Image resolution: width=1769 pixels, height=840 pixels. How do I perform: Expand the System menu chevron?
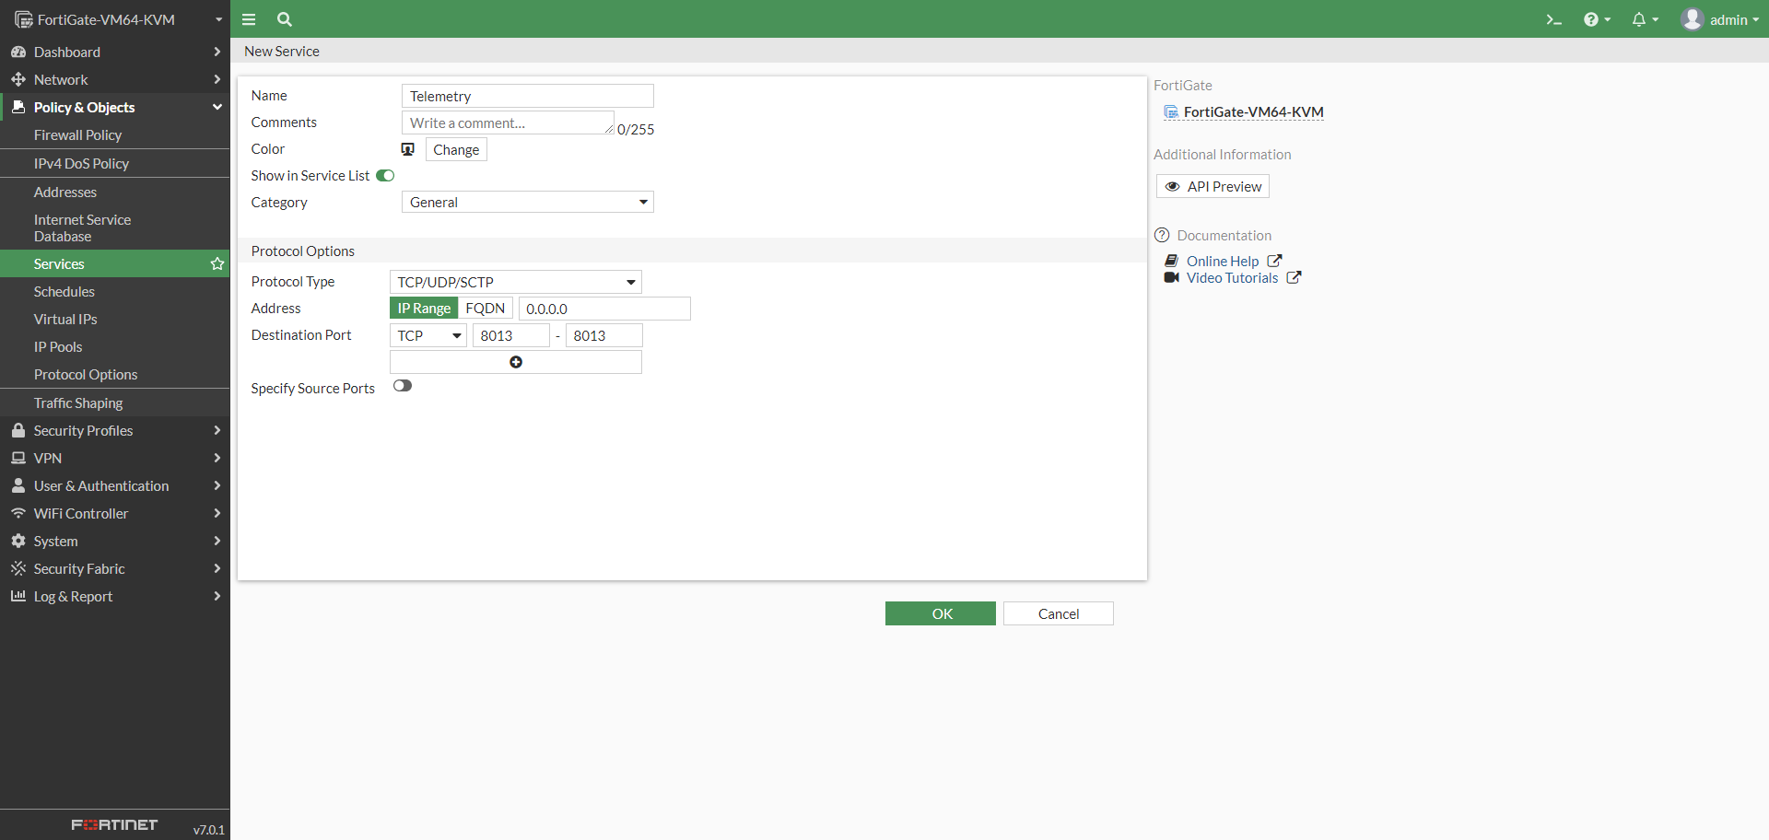pyautogui.click(x=217, y=541)
